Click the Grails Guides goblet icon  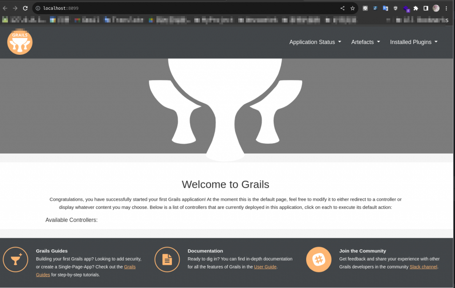(16, 259)
